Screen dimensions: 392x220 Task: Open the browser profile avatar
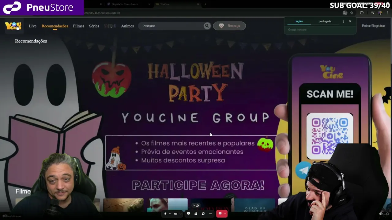(x=380, y=13)
